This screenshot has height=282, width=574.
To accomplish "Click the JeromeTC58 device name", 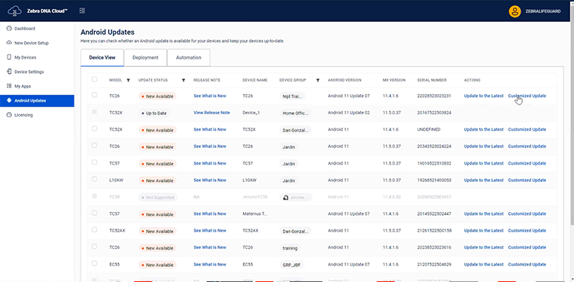I will [x=255, y=197].
